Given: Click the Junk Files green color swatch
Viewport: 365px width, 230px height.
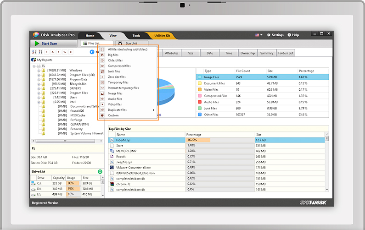Looking at the screenshot, I should [200, 108].
